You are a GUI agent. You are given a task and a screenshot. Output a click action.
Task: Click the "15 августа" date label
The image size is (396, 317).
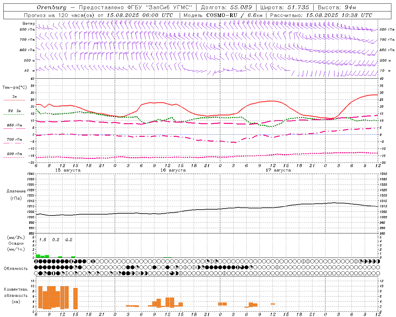point(68,170)
